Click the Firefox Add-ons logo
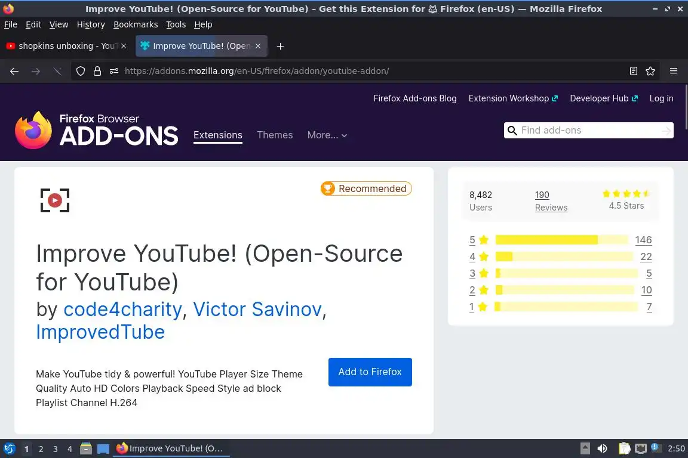Screen dimensions: 688x458 [97, 130]
